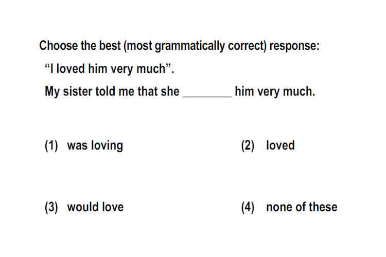
Task: Click the word 'response:' in the heading
Action: pos(294,46)
